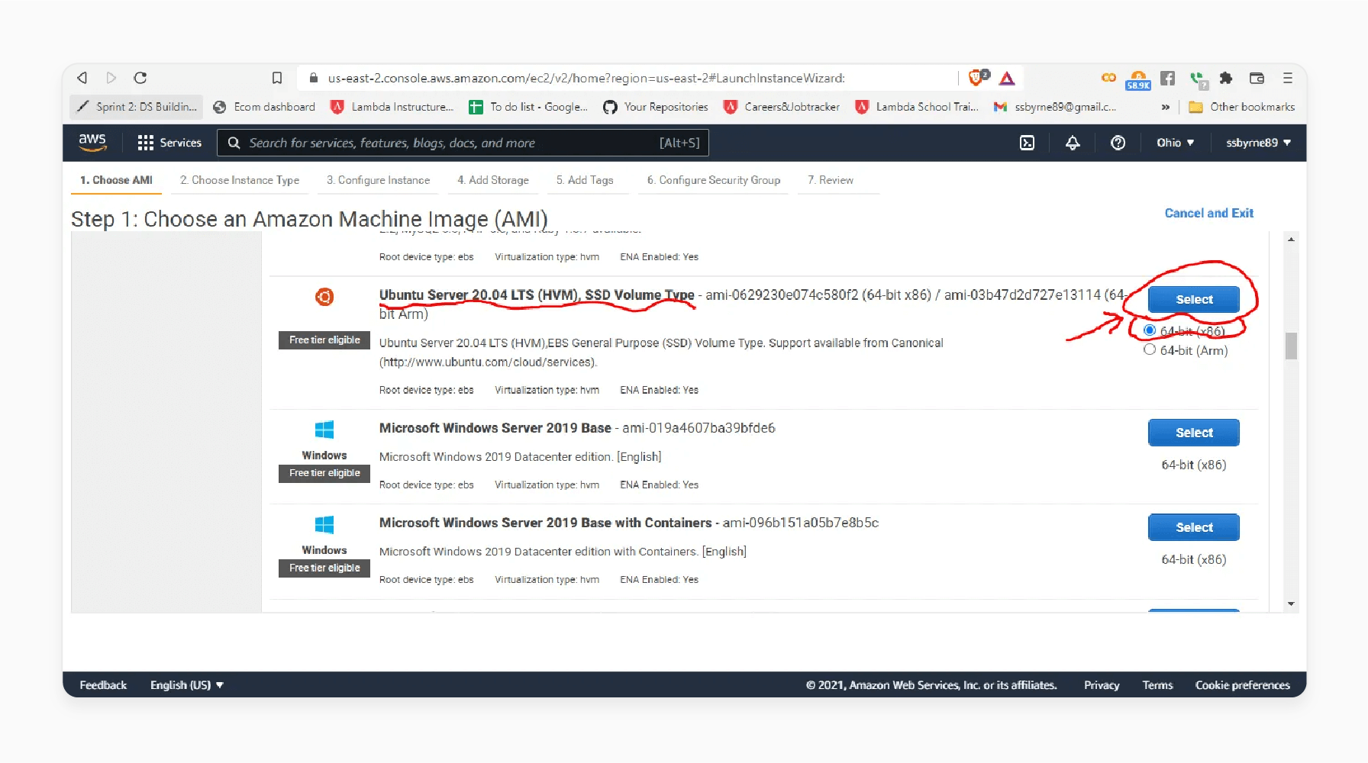Click the AWS services search field
1368x763 pixels.
coord(463,143)
